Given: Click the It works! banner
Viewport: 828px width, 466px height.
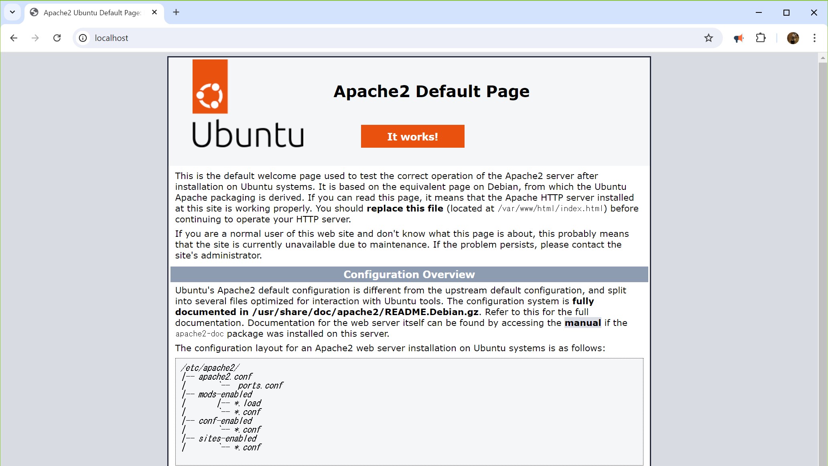Looking at the screenshot, I should (412, 136).
